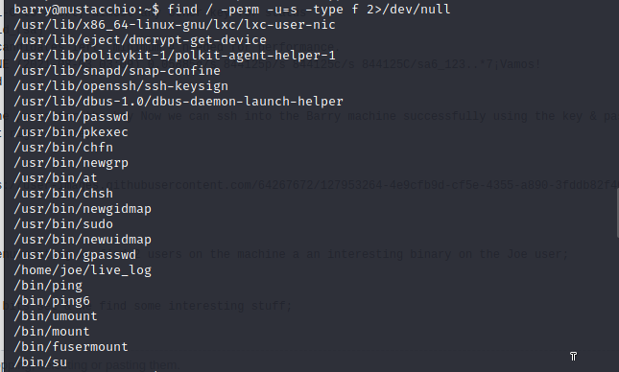The image size is (619, 372).
Task: Click the dbus-daemon-launch-helper line
Action: (179, 102)
